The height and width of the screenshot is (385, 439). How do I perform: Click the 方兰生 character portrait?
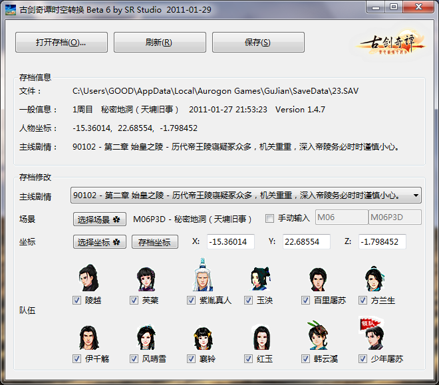pyautogui.click(x=374, y=278)
